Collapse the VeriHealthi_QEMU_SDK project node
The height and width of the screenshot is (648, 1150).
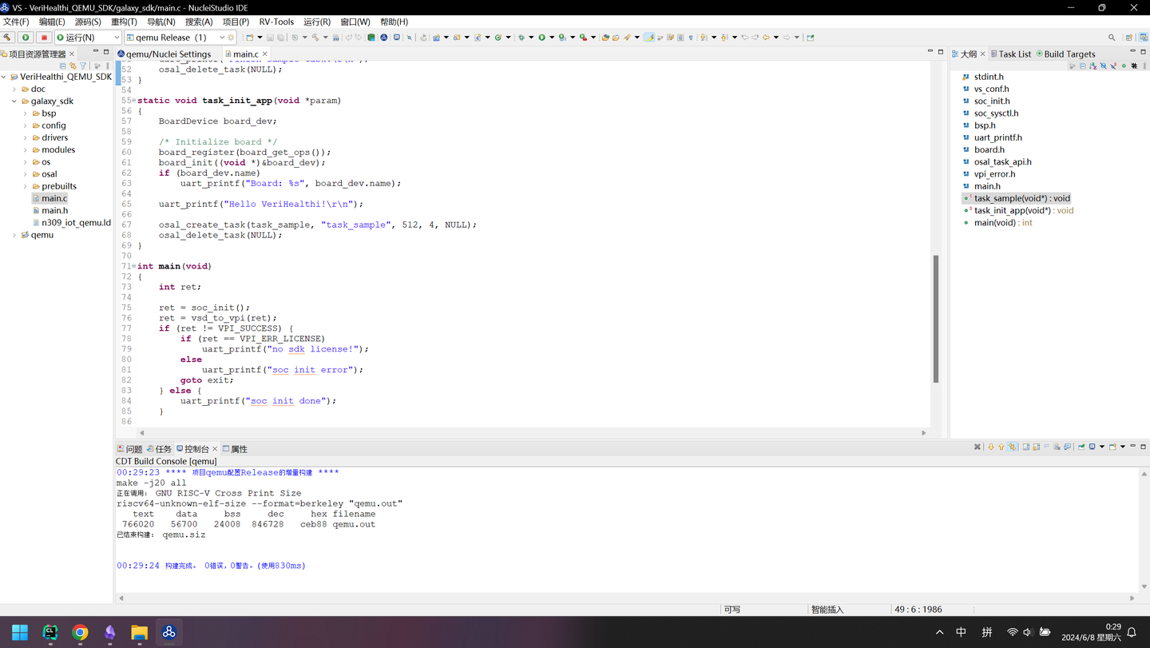(x=4, y=77)
